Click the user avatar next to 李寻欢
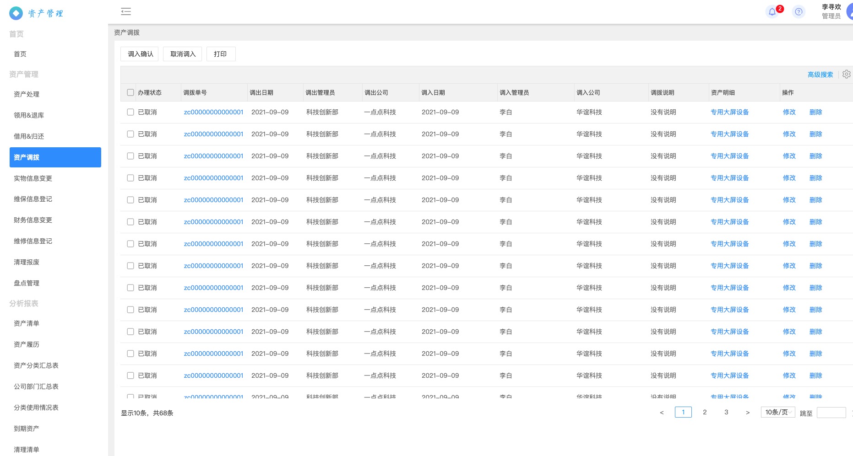Image resolution: width=853 pixels, height=456 pixels. 850,11
